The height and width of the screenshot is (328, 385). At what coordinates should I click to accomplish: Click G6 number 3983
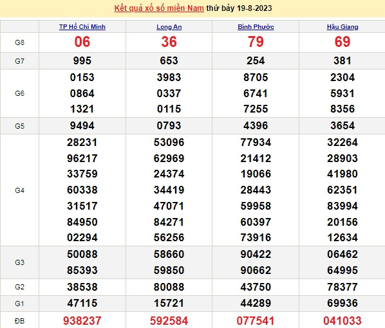[x=169, y=77]
